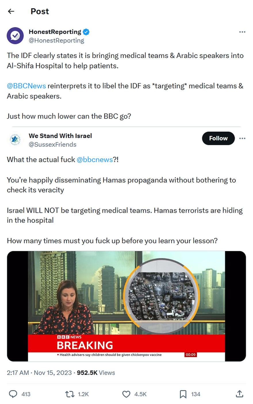This screenshot has height=404, width=253.
Task: Follow We Stand With Israel
Action: click(218, 138)
